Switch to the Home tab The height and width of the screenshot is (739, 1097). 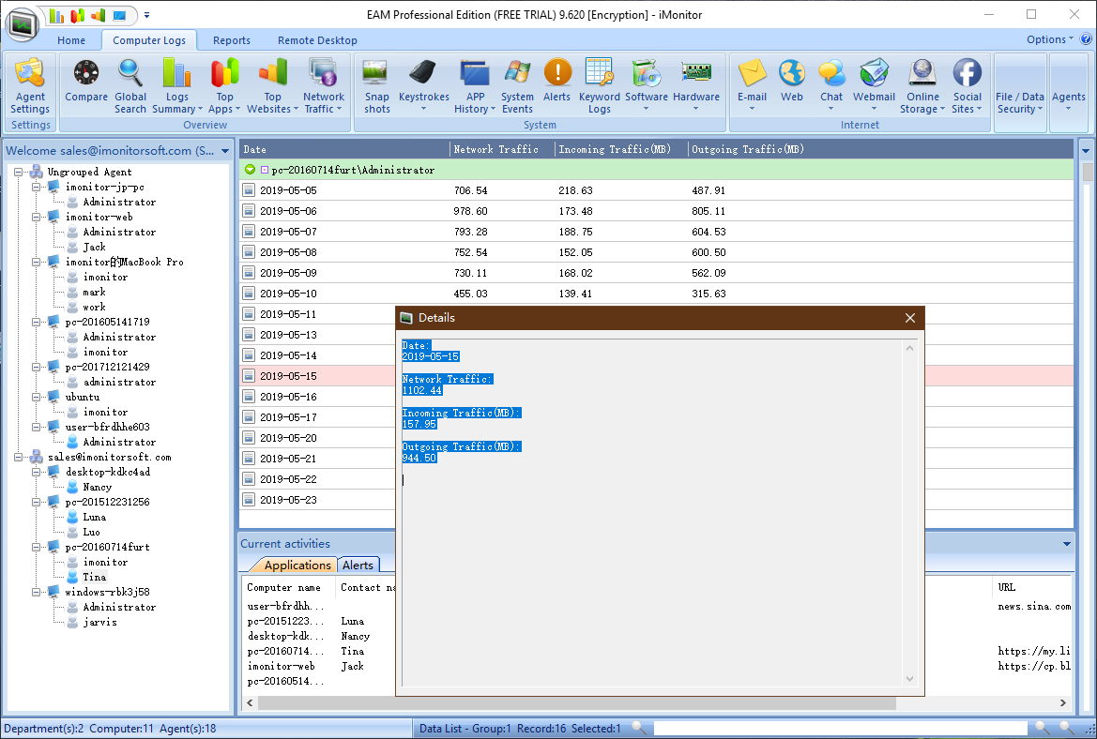click(x=71, y=40)
